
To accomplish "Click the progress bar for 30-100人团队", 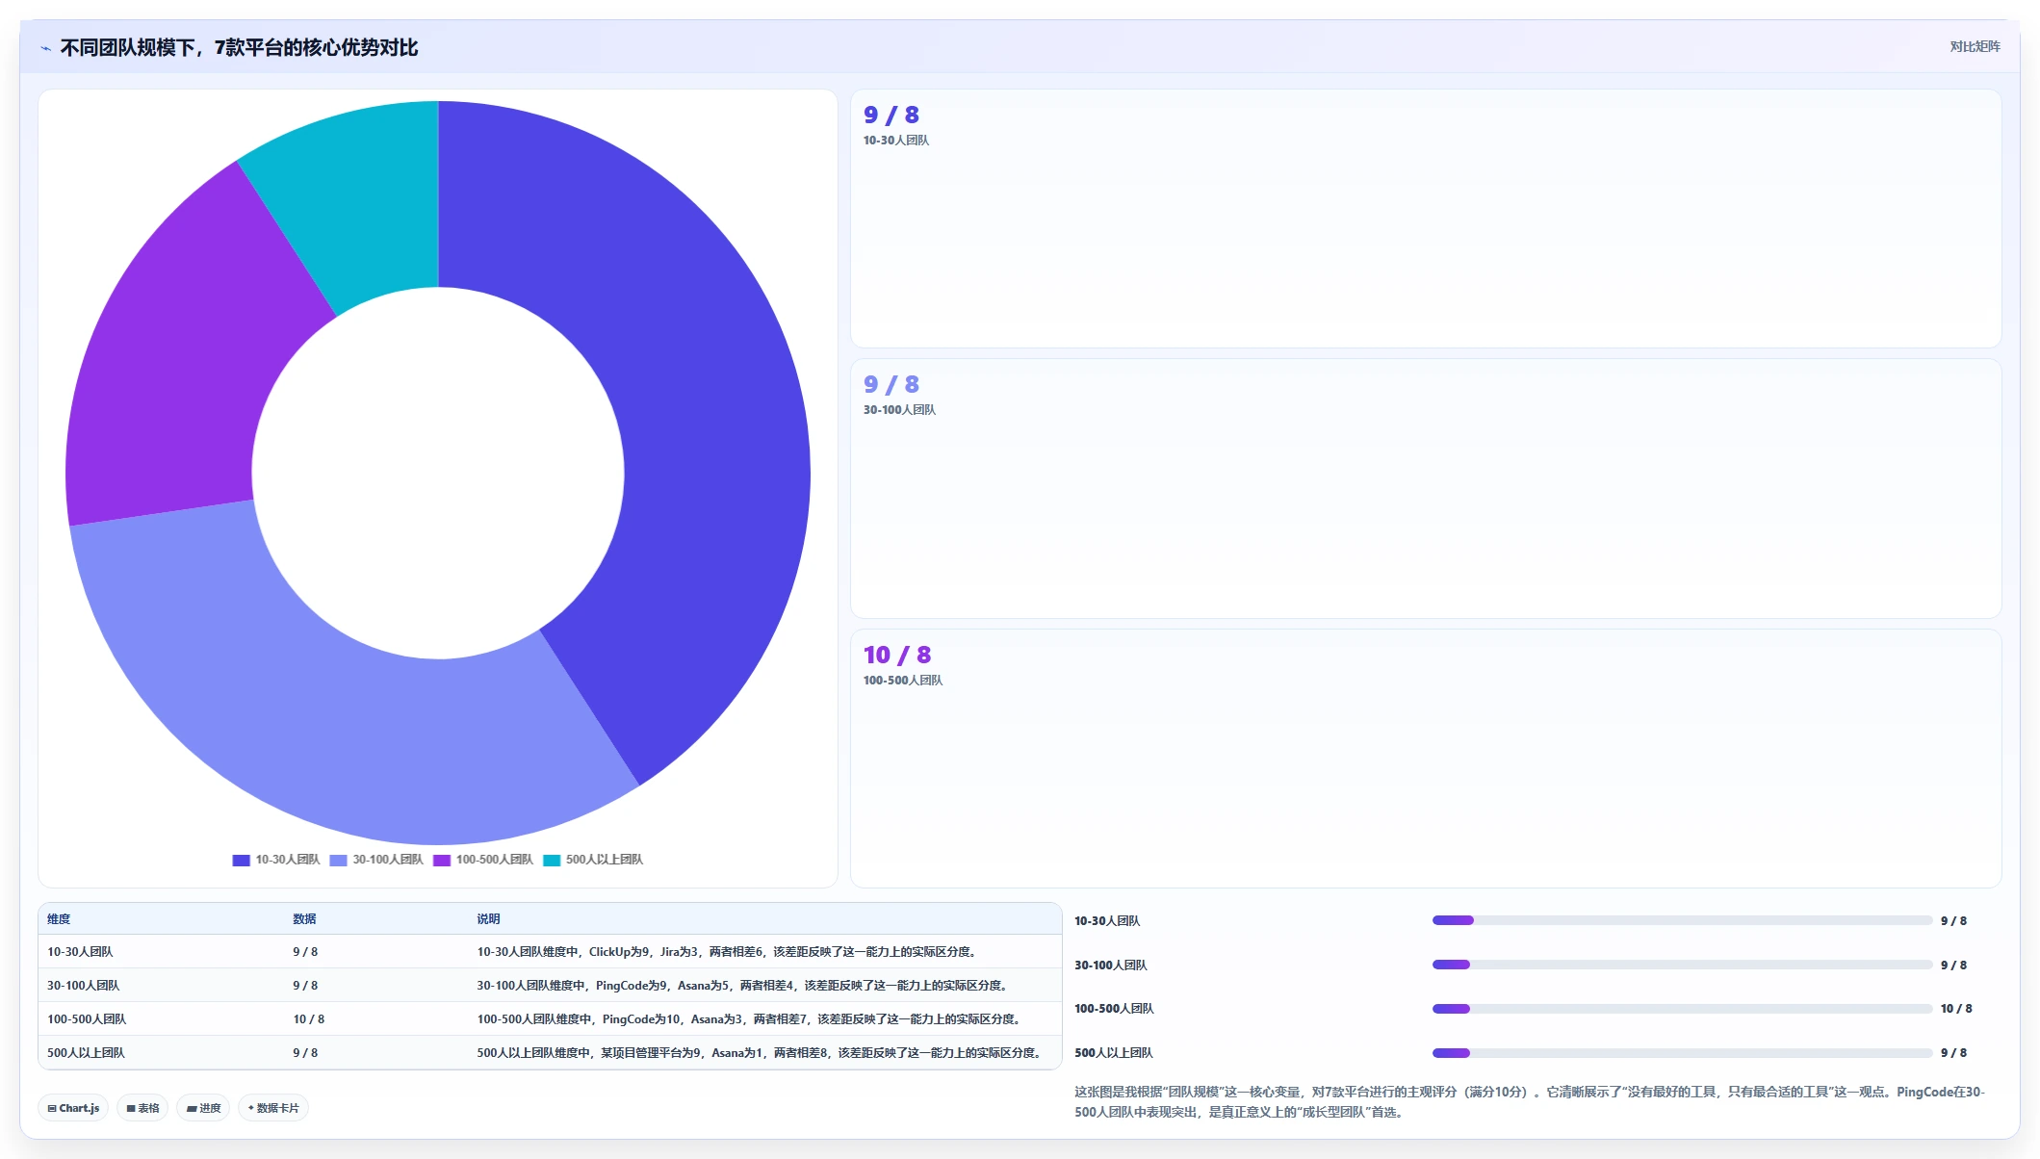I will [1682, 965].
